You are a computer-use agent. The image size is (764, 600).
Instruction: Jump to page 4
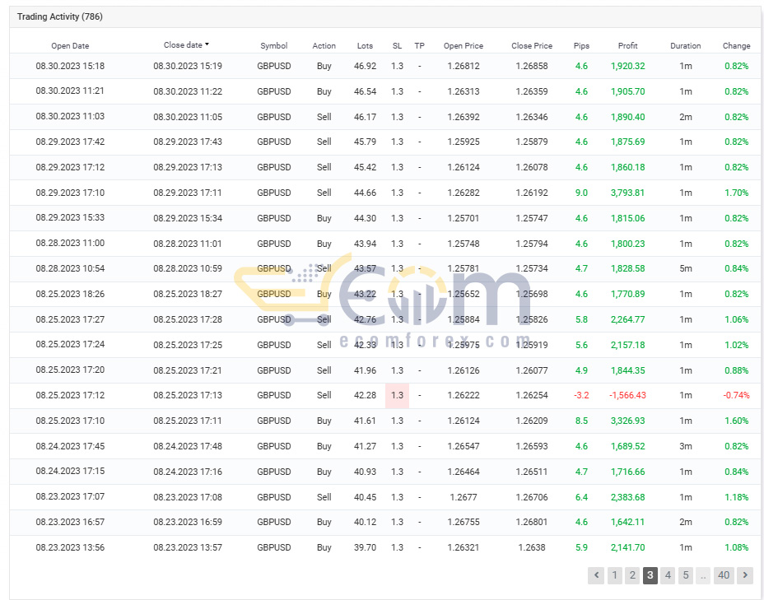coord(668,575)
